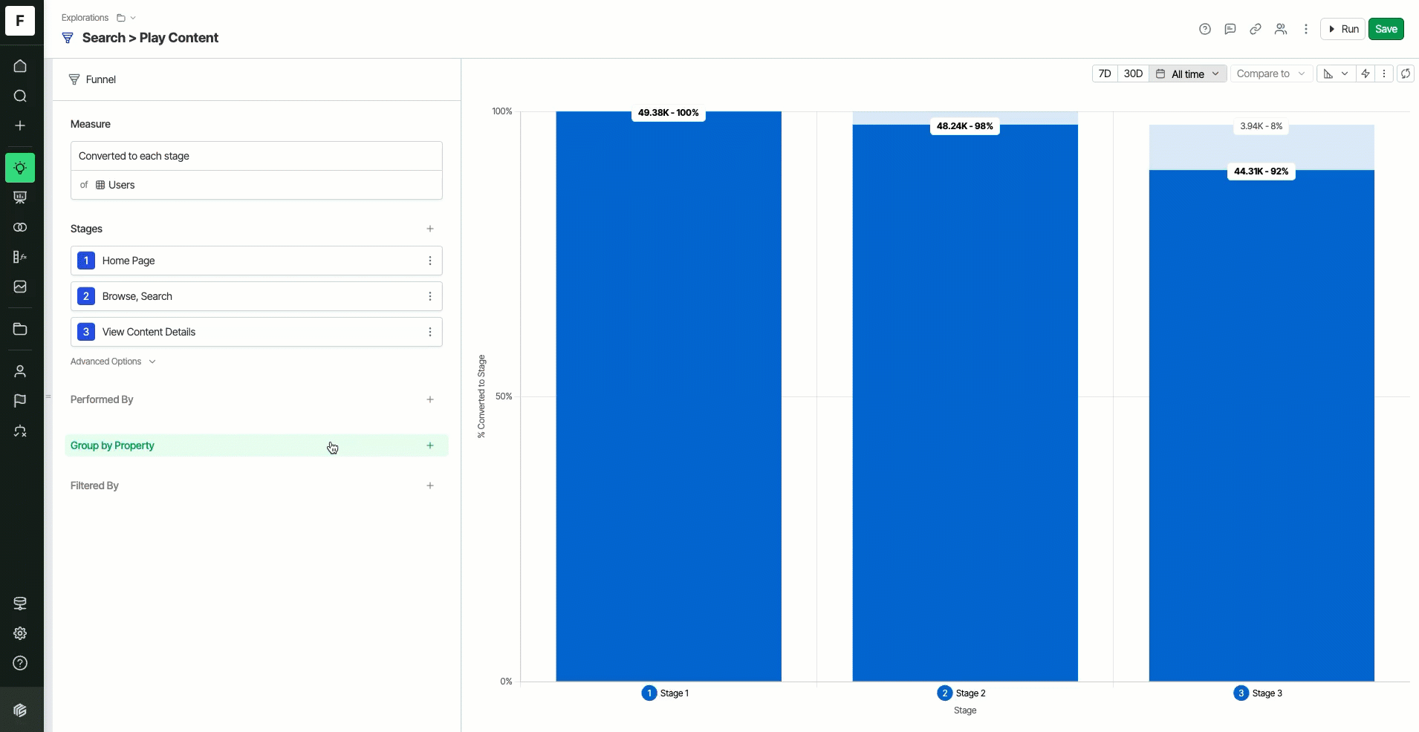
Task: Click the settings gear in the sidebar
Action: click(x=20, y=633)
